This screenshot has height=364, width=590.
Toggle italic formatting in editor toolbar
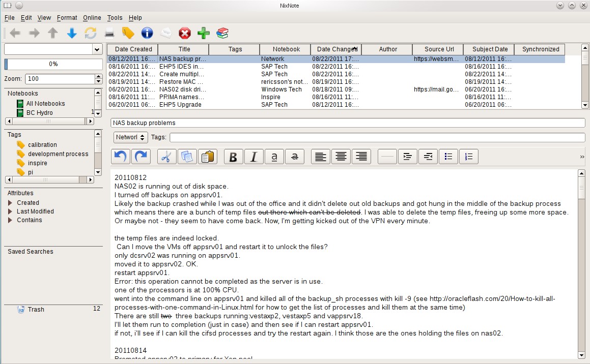click(254, 157)
